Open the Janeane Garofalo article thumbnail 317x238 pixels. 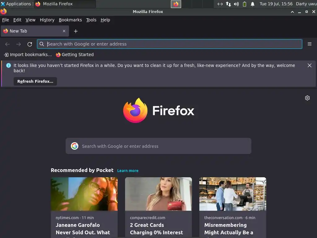click(84, 194)
